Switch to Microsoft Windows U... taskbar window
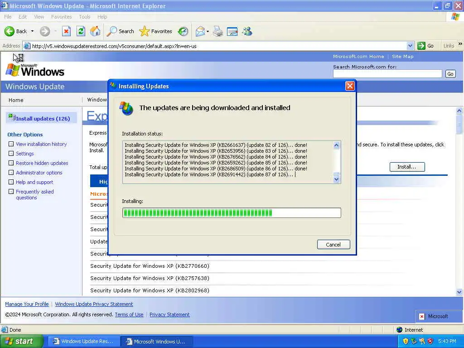The image size is (464, 348). pos(157,341)
